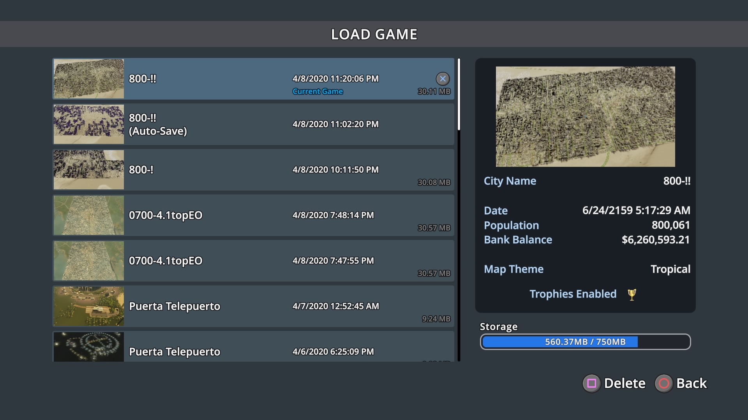Click the 7:48:14 PM 0700-4.1topEO thumbnail

point(89,215)
